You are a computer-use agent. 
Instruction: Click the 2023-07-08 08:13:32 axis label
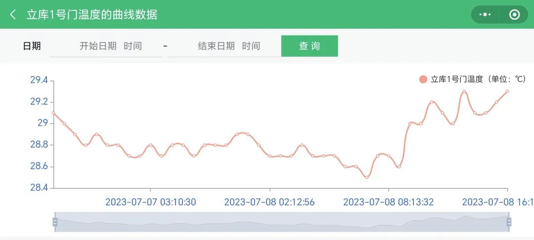click(x=389, y=202)
